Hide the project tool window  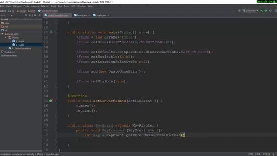click(x=39, y=16)
